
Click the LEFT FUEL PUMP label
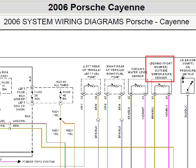[x=92, y=75]
